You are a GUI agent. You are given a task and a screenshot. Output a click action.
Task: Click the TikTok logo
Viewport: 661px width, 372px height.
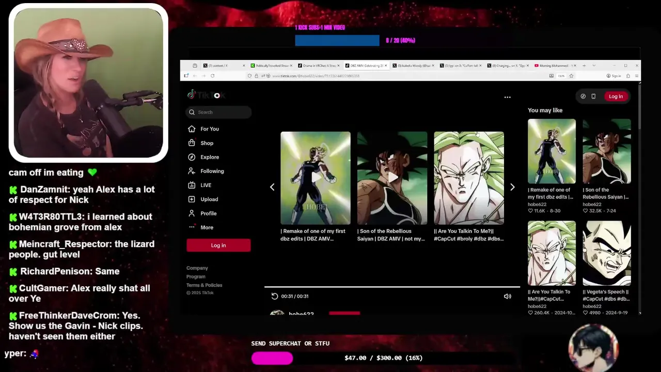coord(206,95)
